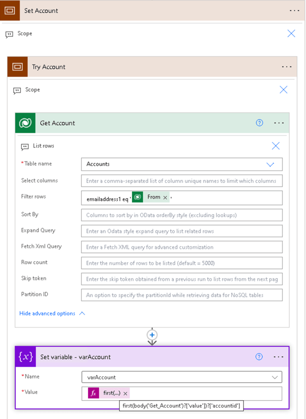Click the Dataverse Get Account icon

25,123
